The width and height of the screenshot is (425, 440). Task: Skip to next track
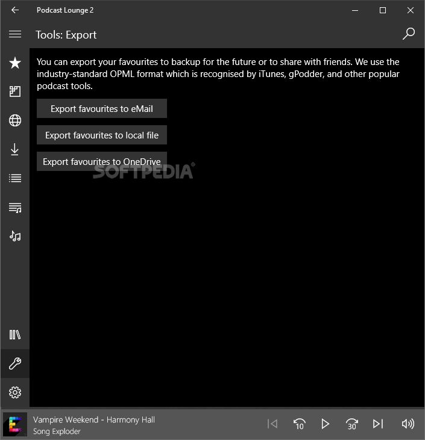pyautogui.click(x=378, y=424)
